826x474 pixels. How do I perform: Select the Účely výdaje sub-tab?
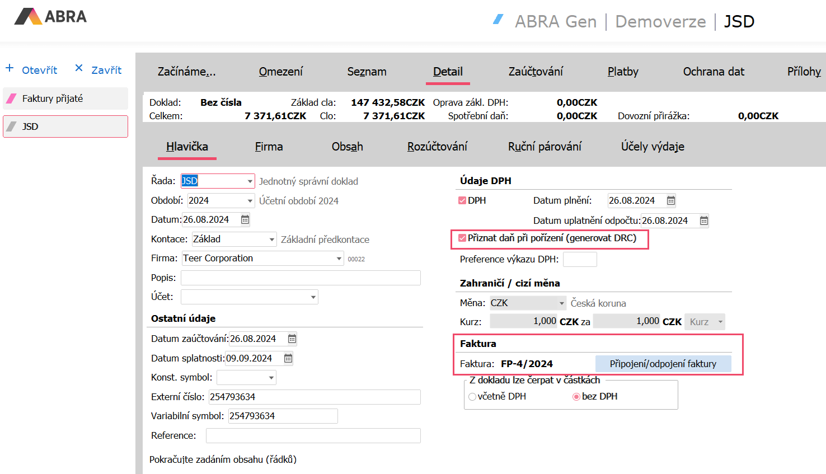click(653, 147)
